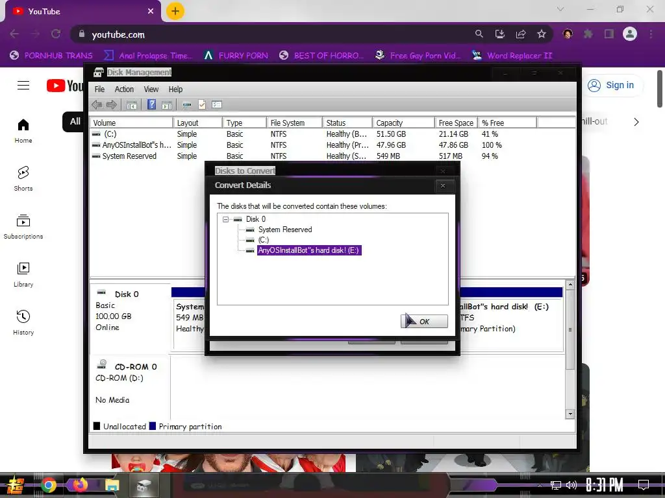The height and width of the screenshot is (498, 665).
Task: Click OK in Convert Details dialog
Action: [424, 322]
